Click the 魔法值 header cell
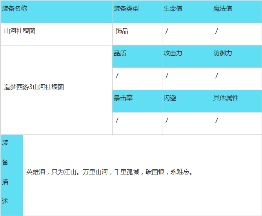 click(237, 12)
